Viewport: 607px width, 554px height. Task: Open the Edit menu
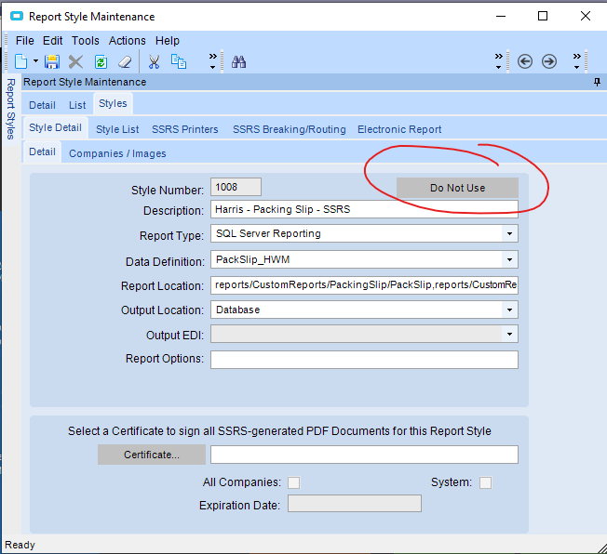click(x=53, y=41)
